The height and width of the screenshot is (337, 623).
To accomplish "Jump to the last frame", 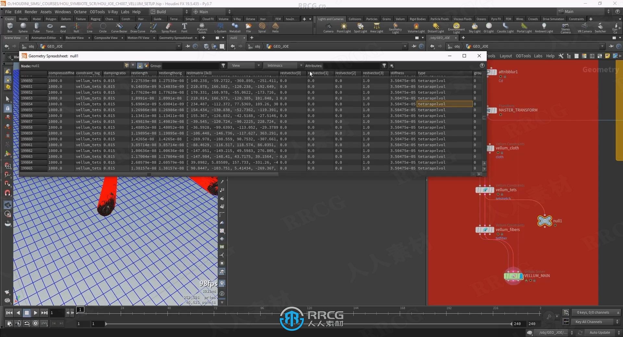I will [44, 313].
